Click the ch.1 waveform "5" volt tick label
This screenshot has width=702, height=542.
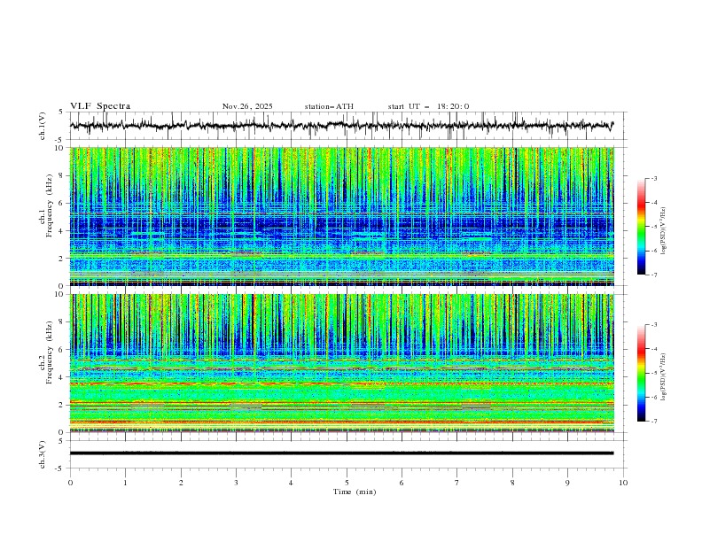point(61,112)
